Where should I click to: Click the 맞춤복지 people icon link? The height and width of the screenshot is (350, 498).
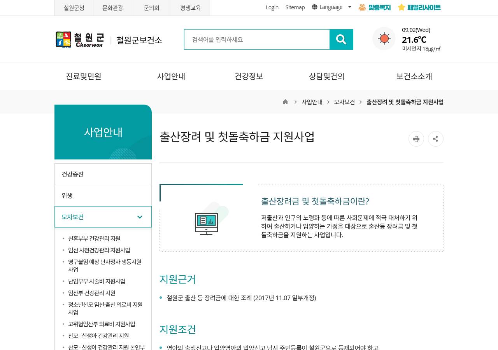[x=374, y=7]
